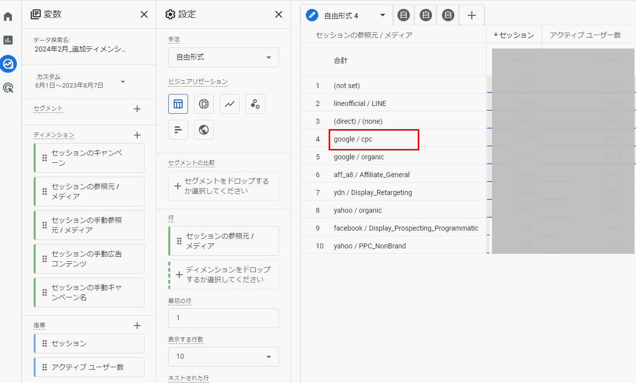The height and width of the screenshot is (383, 636).
Task: Select the table visualization icon
Action: point(178,104)
